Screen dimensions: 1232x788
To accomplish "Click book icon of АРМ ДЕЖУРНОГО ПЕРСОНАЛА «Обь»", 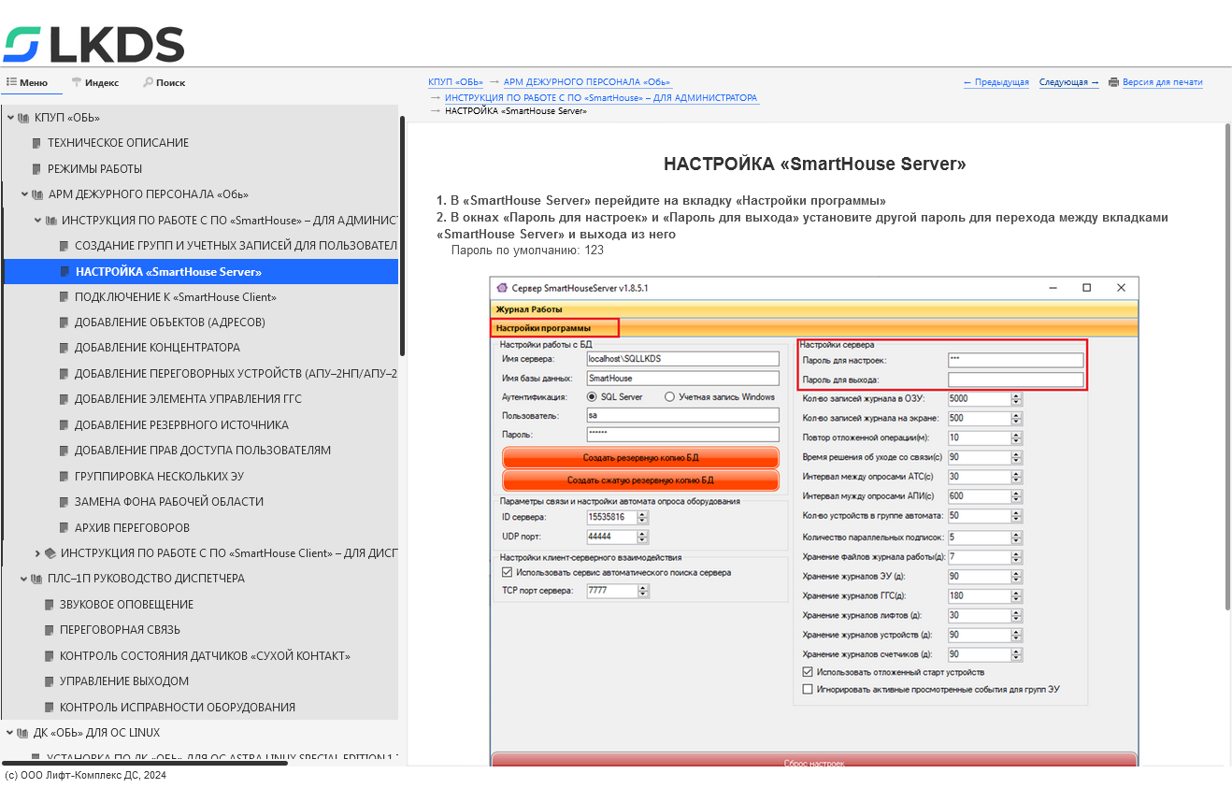I will 37,194.
